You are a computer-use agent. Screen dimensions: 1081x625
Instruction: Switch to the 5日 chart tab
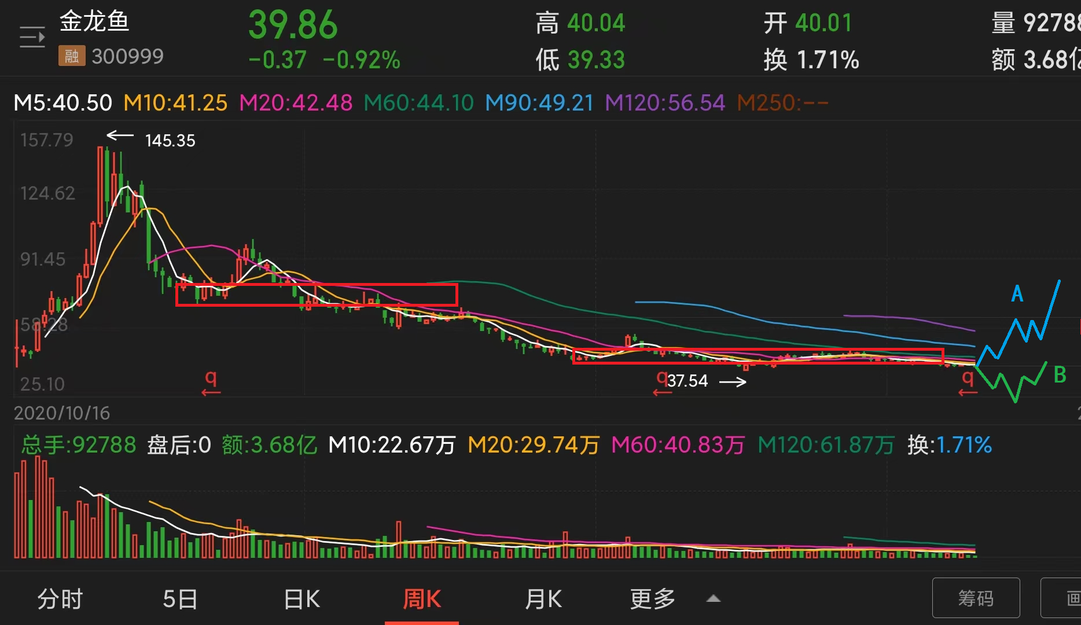pos(180,599)
